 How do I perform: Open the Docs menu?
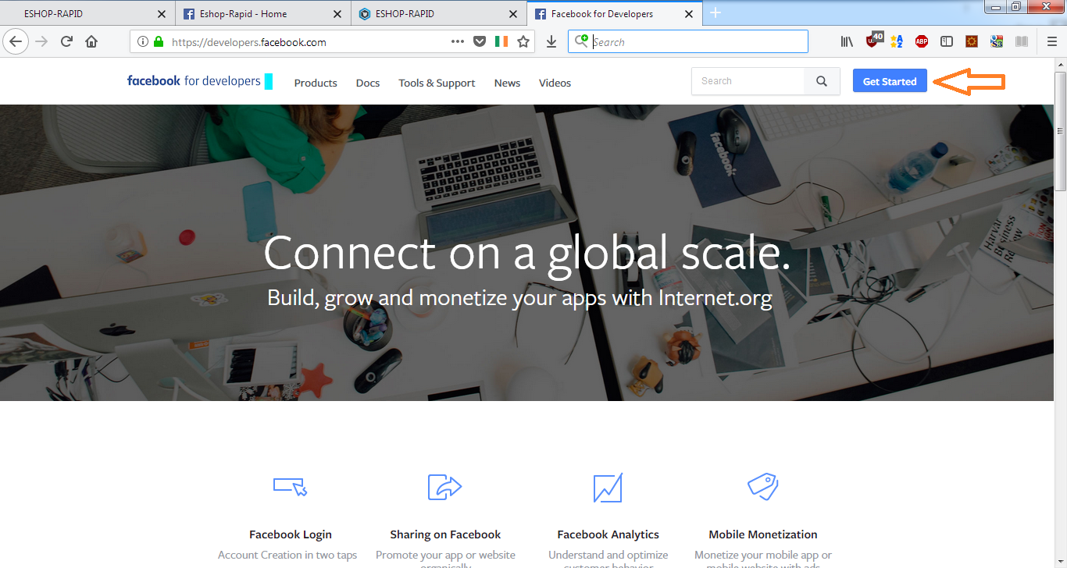click(x=368, y=83)
